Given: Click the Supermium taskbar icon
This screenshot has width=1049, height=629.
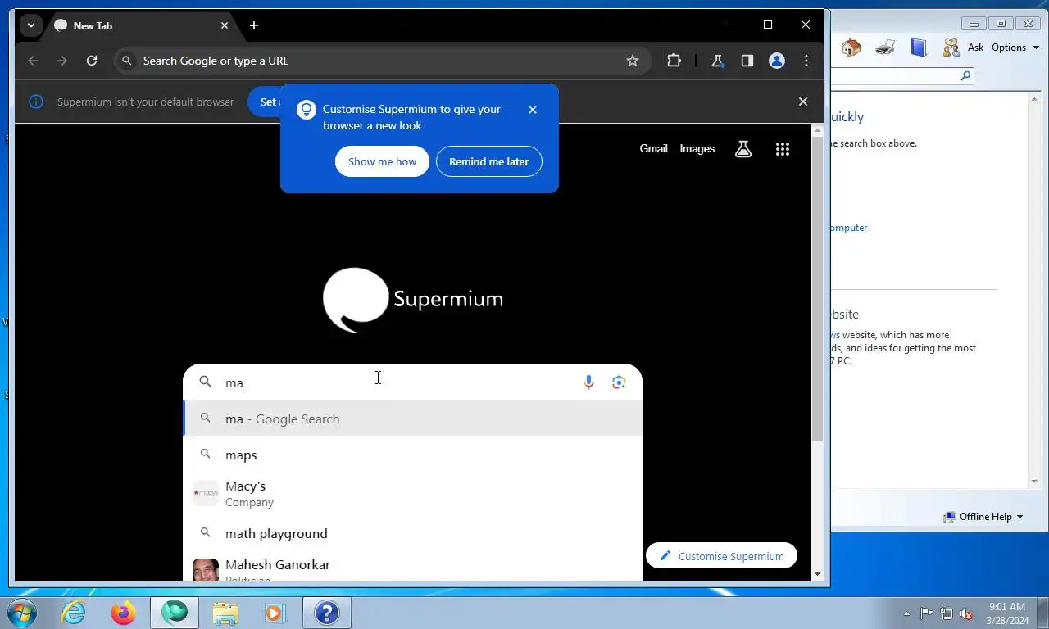Looking at the screenshot, I should click(x=175, y=613).
